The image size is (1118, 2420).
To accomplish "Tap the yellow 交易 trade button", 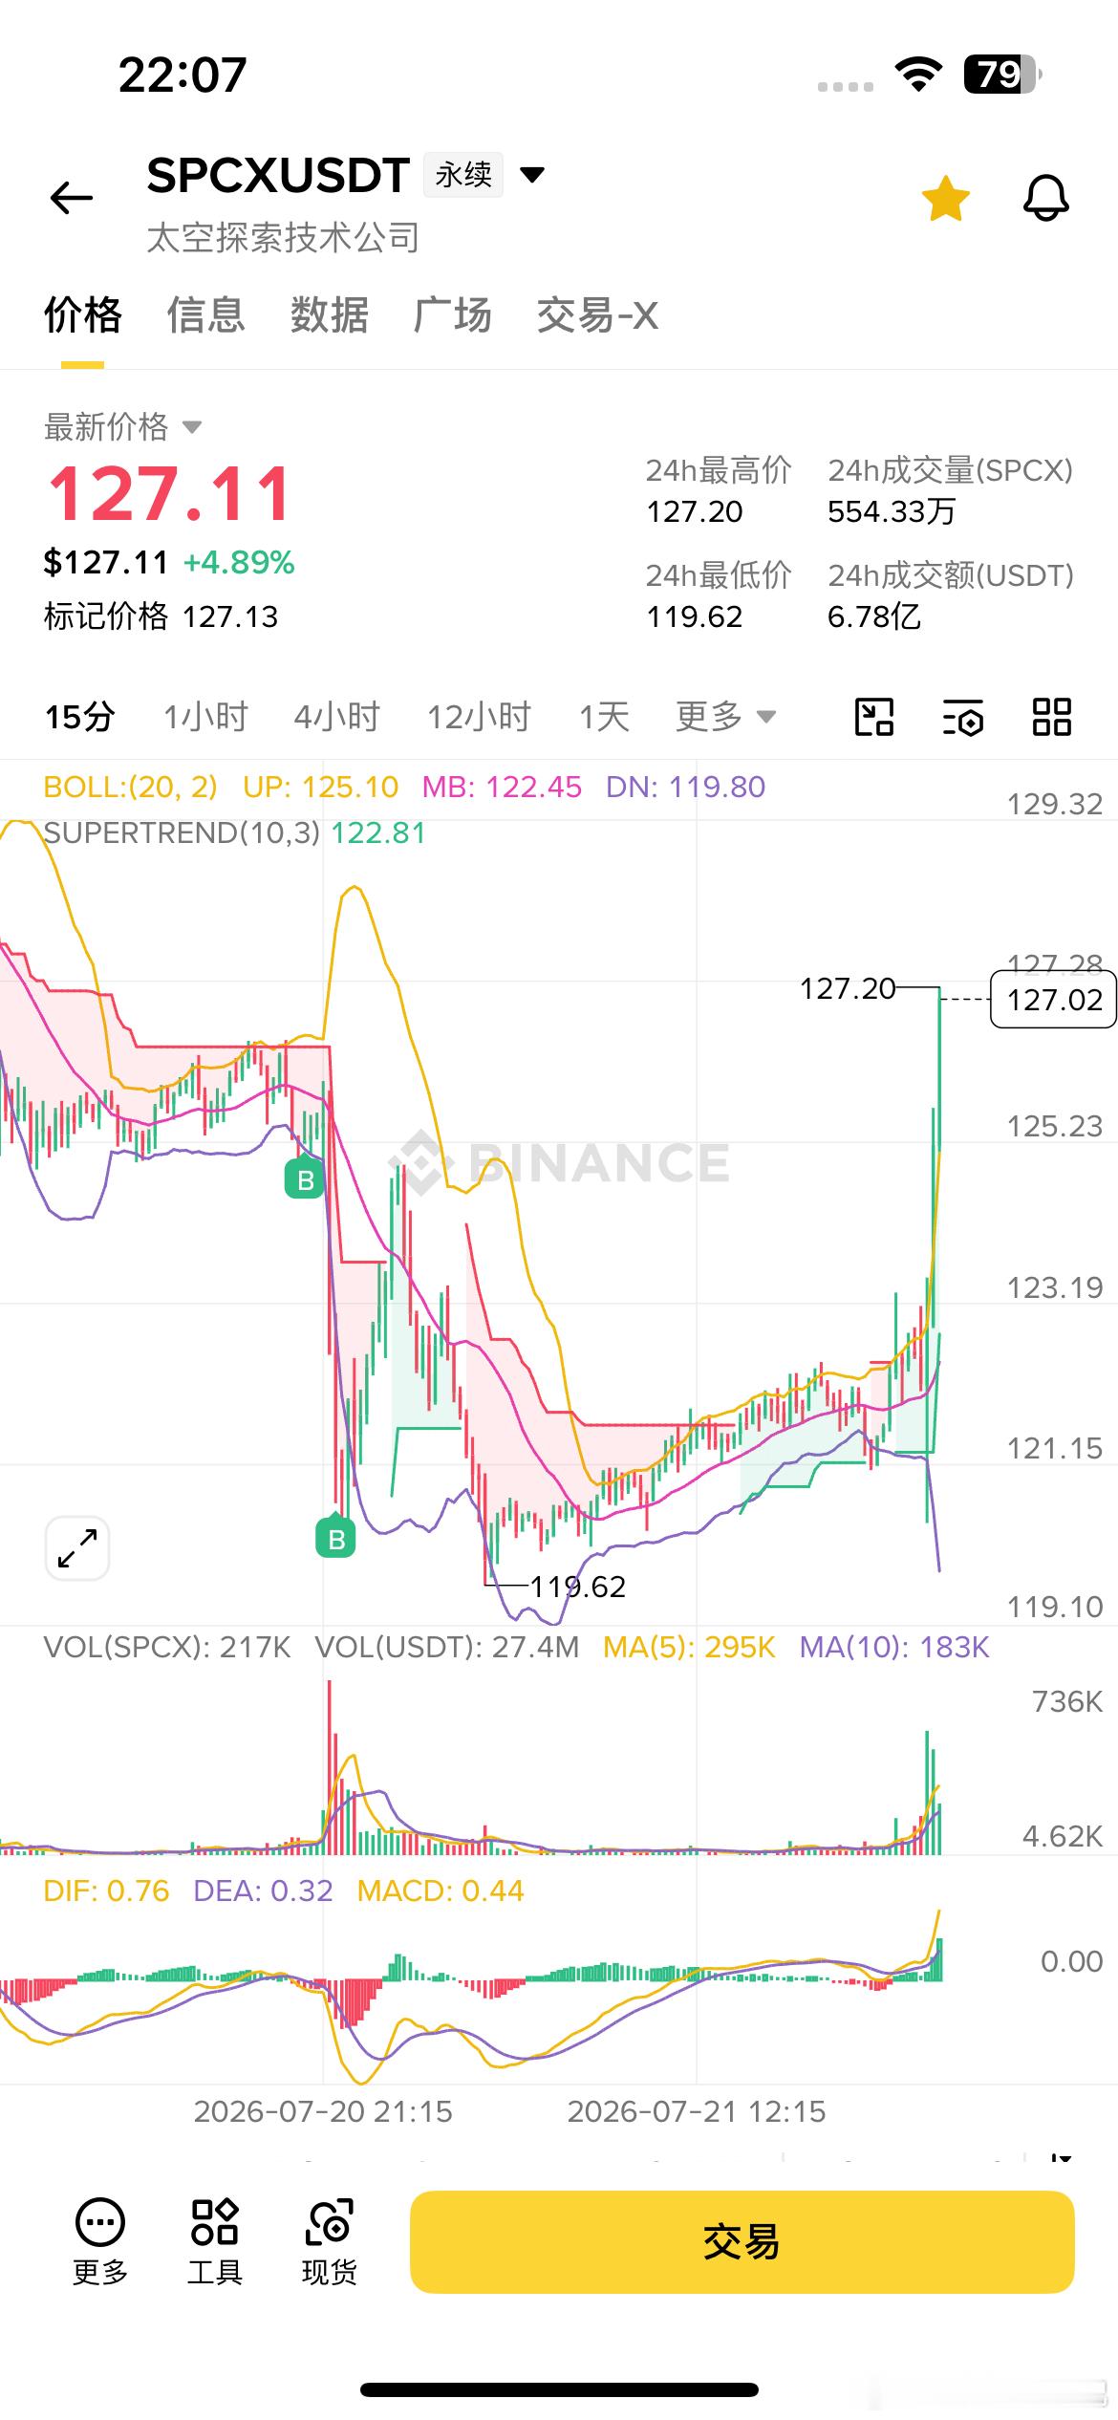I will (742, 2241).
